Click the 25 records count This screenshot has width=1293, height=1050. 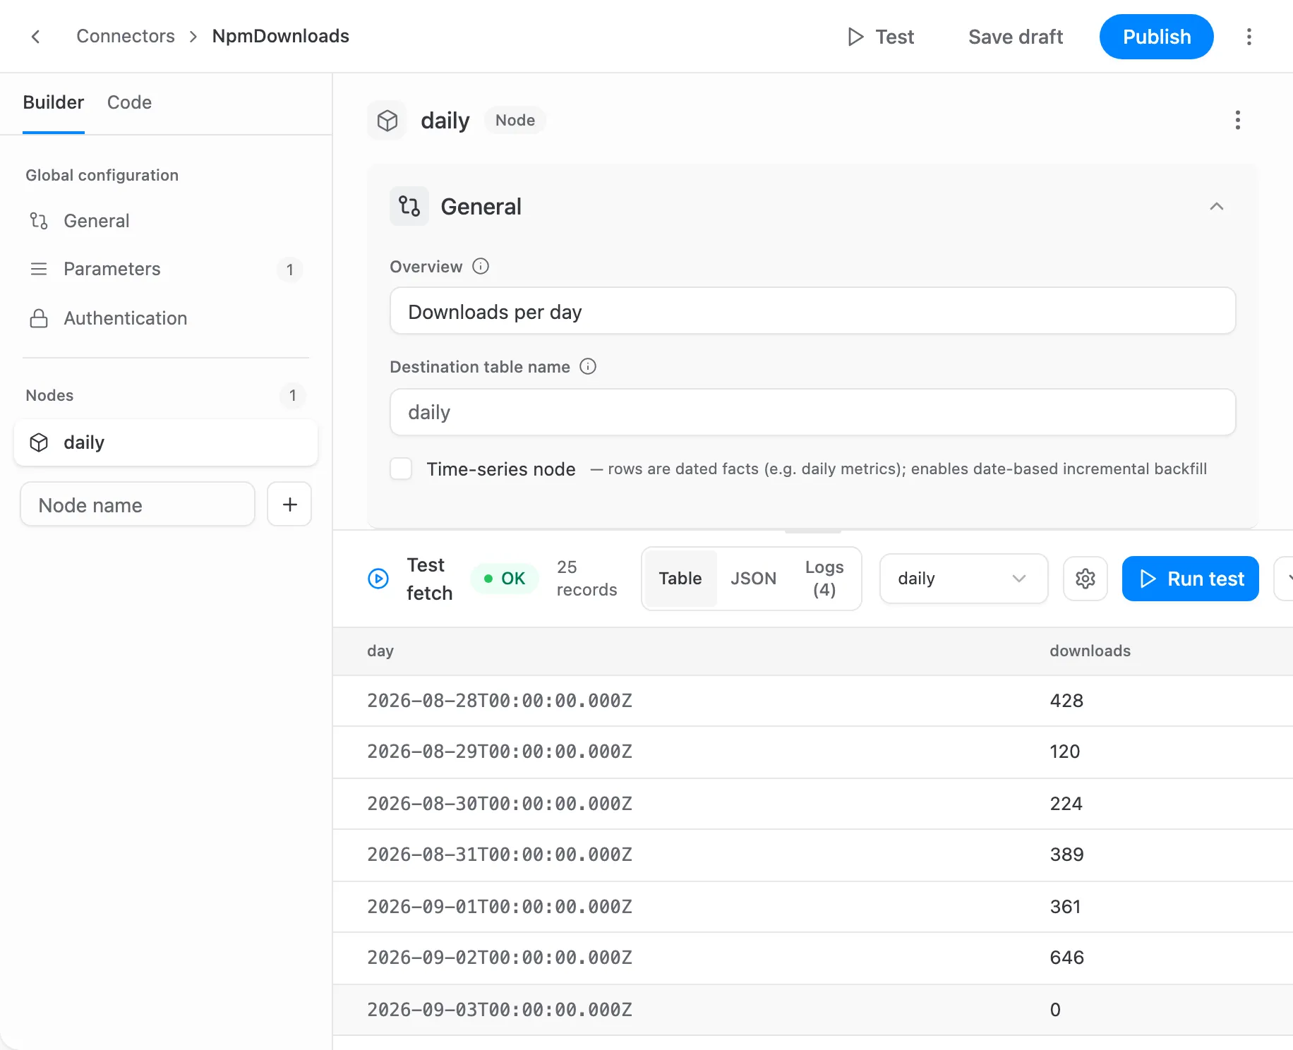pyautogui.click(x=587, y=579)
